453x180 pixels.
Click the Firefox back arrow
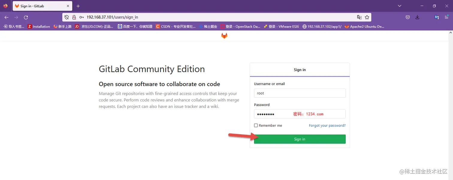coord(6,17)
